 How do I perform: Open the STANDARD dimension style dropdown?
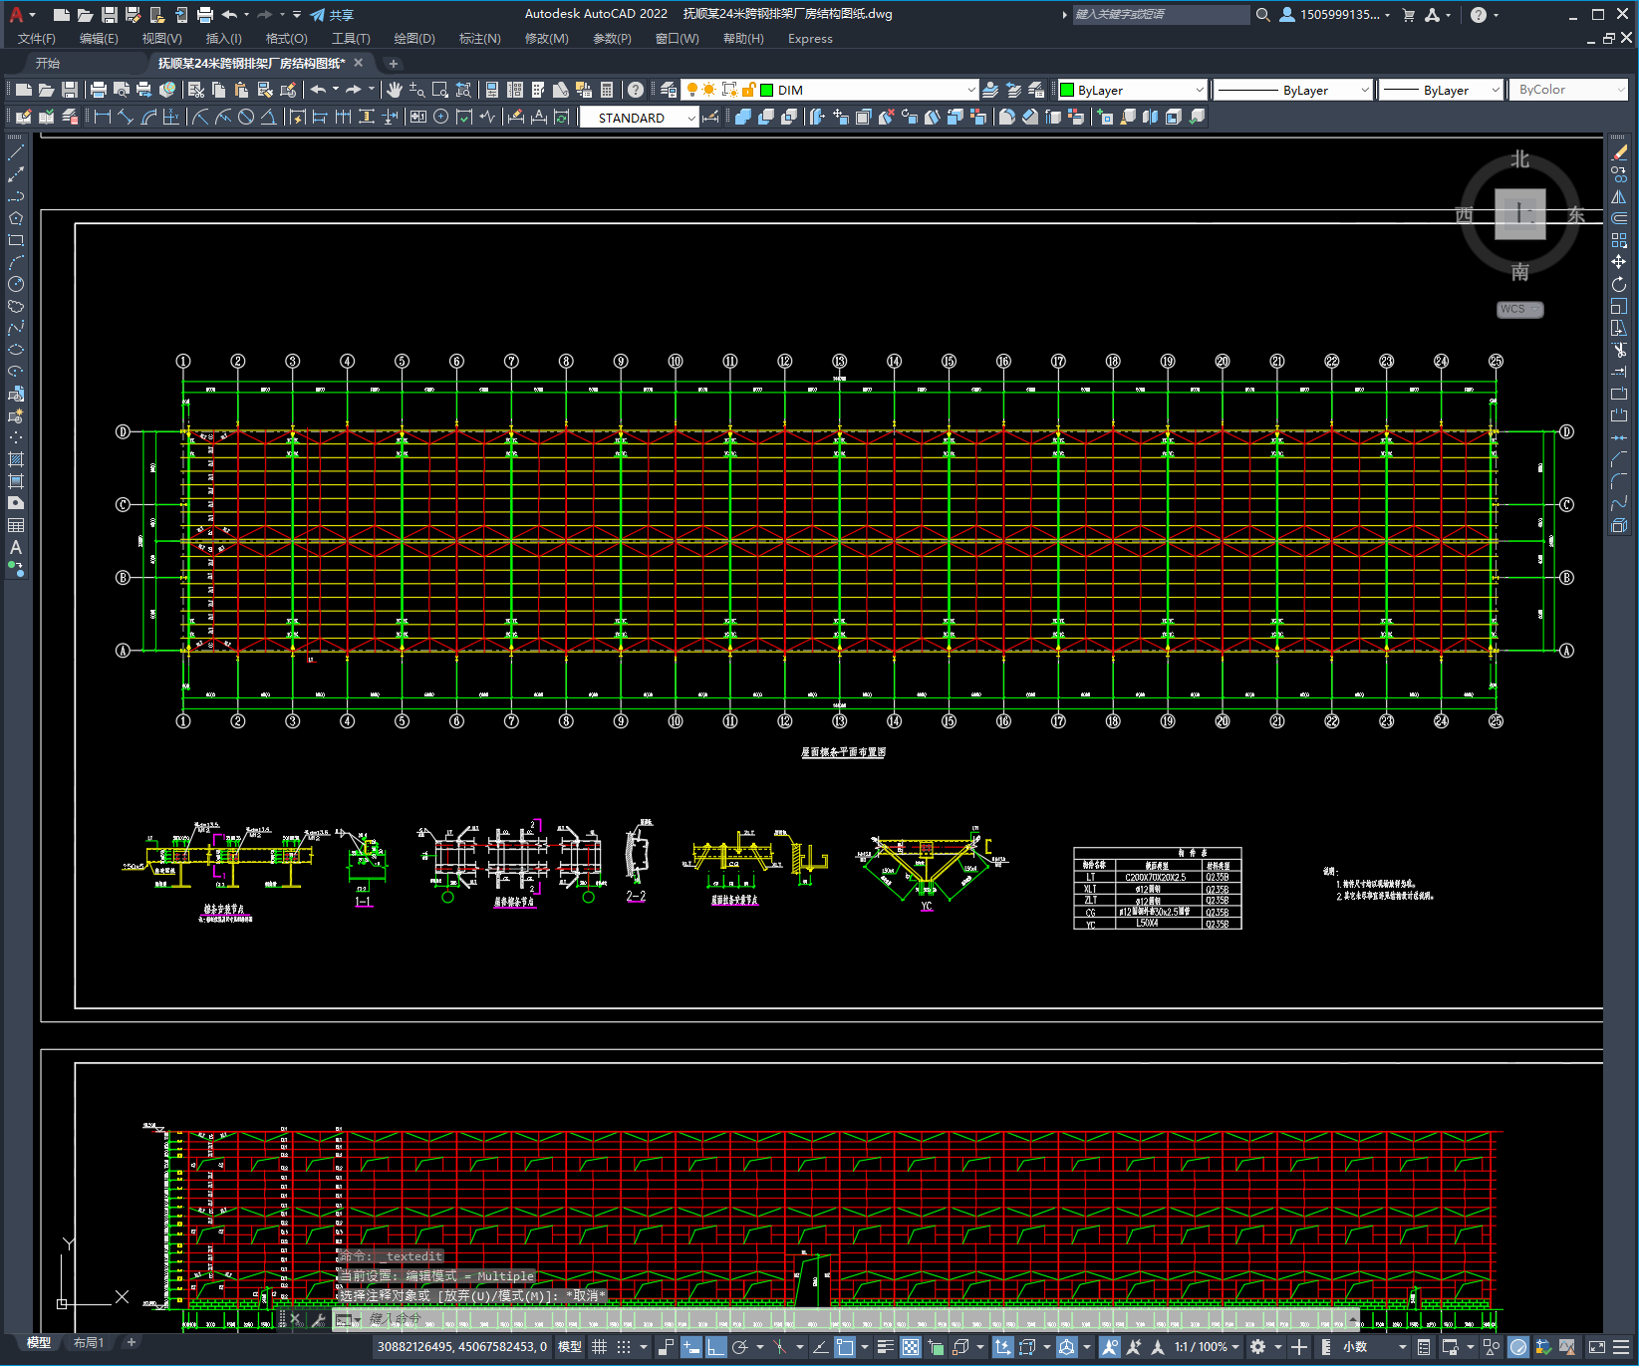point(691,118)
